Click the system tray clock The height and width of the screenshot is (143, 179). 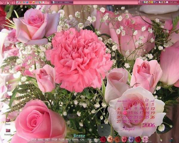(173, 2)
